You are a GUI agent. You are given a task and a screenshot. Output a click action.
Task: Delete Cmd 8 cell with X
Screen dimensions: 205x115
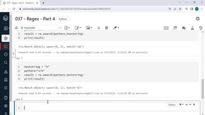click(194, 104)
